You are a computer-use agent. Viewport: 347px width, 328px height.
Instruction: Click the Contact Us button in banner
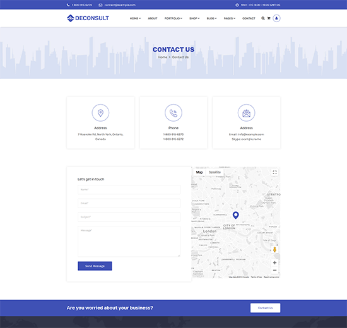coord(266,308)
